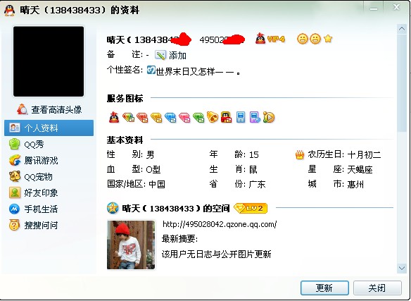The height and width of the screenshot is (301, 411).
Task: Click the yellow diamond service icon
Action: click(156, 118)
